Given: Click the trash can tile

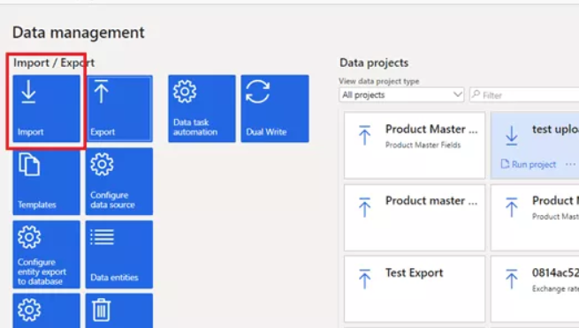Looking at the screenshot, I should tap(119, 310).
